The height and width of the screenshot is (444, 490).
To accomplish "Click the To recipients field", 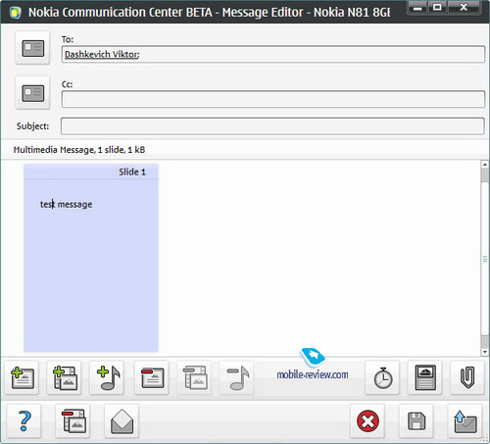I will point(273,54).
